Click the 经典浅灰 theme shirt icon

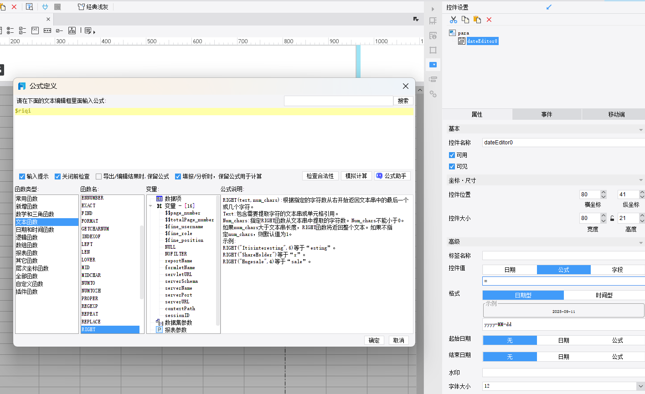[x=81, y=7]
